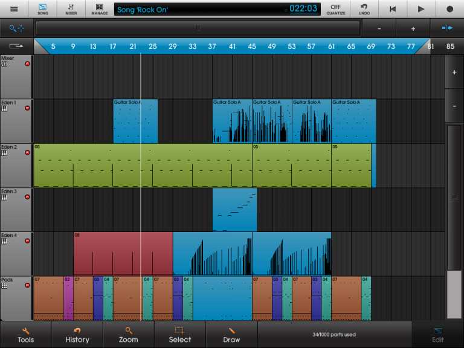Image resolution: width=464 pixels, height=348 pixels.
Task: Activate the Draw tool
Action: [231, 335]
